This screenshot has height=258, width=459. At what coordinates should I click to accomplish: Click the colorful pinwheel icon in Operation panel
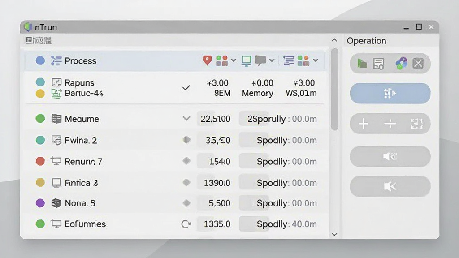[x=401, y=63]
